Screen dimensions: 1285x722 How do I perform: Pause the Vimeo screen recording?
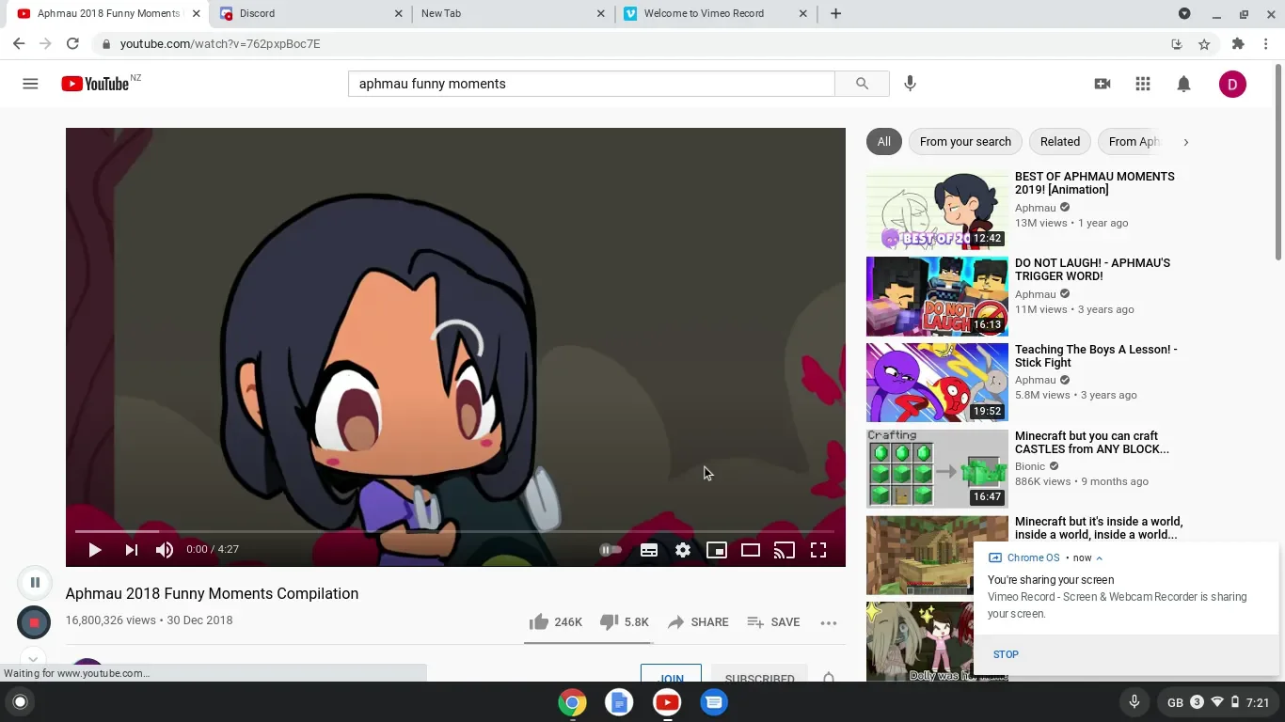point(35,583)
